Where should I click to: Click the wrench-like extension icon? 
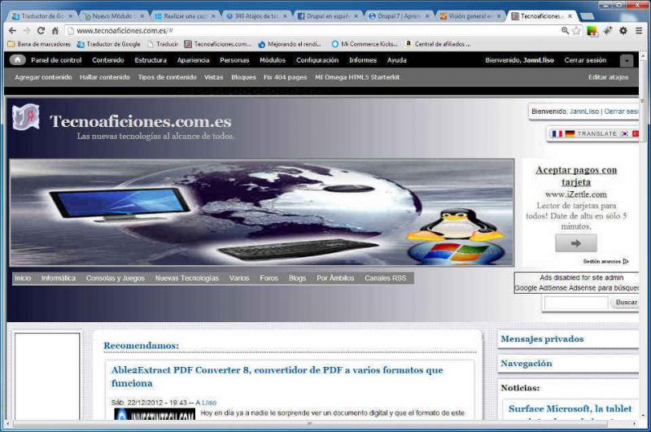coord(608,31)
